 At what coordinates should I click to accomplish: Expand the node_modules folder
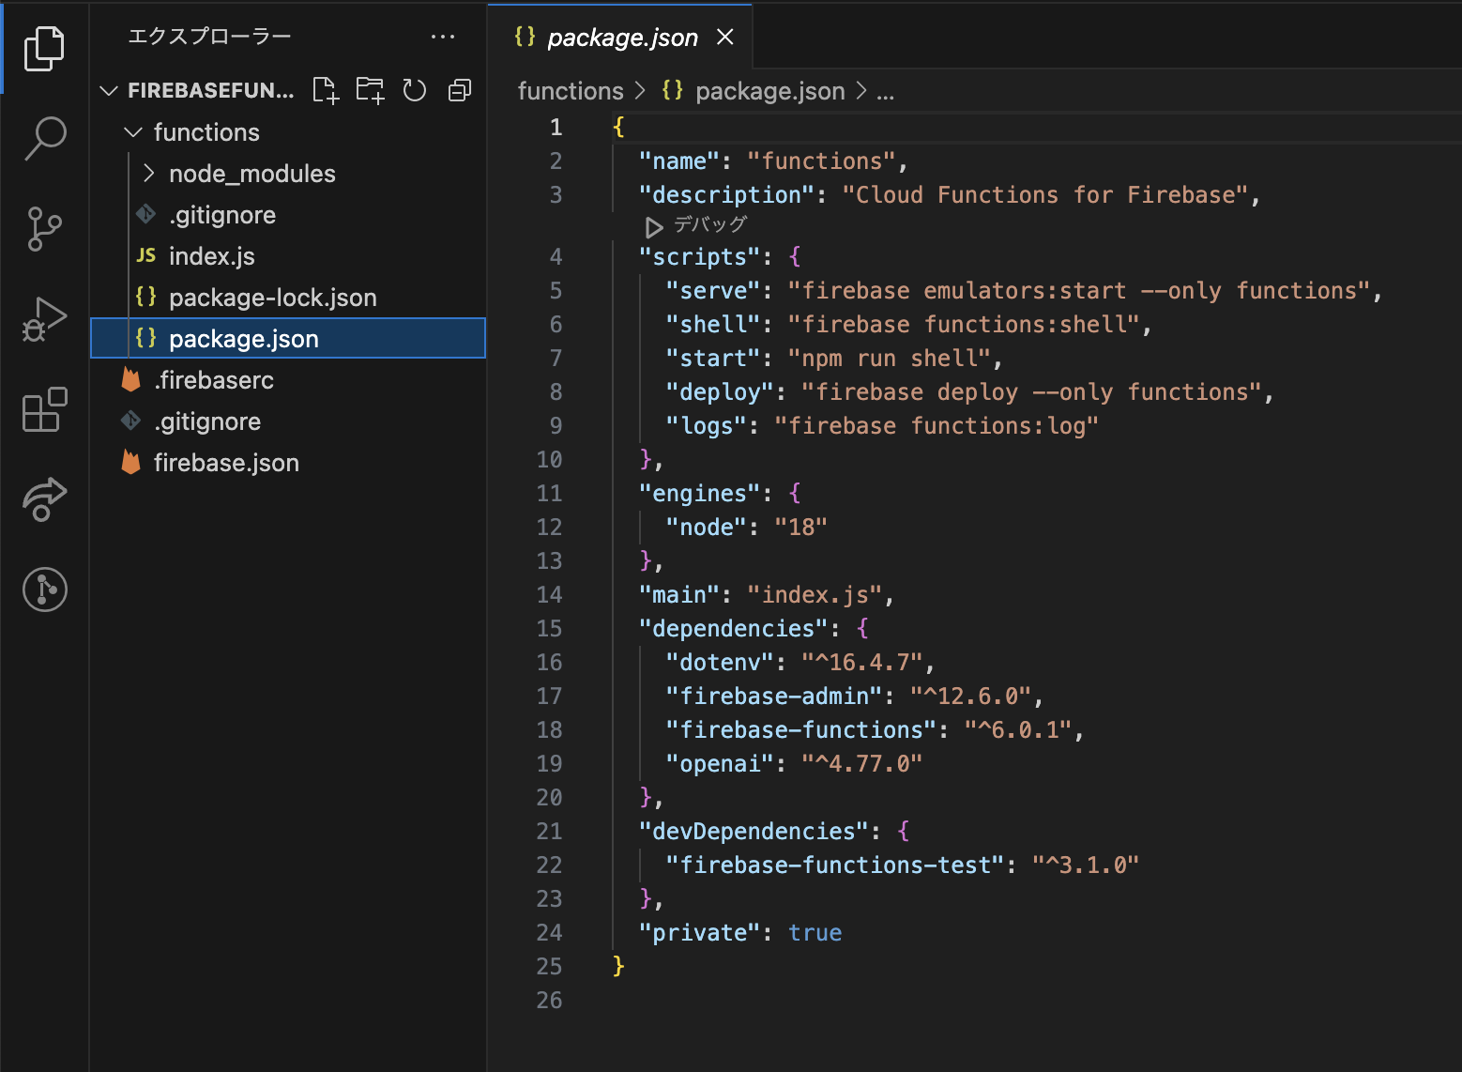[251, 174]
